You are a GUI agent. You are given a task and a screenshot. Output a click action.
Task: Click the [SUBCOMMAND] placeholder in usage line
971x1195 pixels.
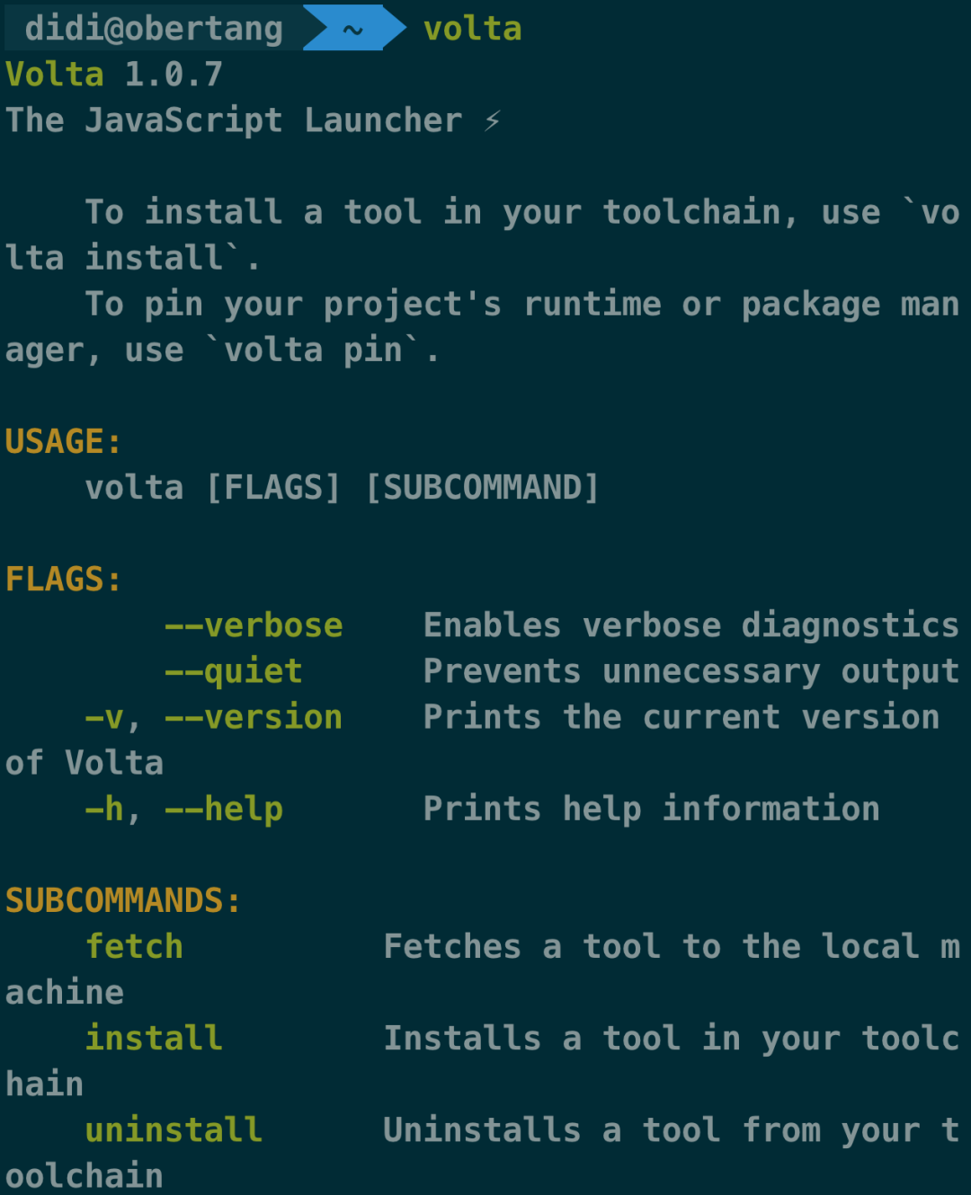click(482, 487)
